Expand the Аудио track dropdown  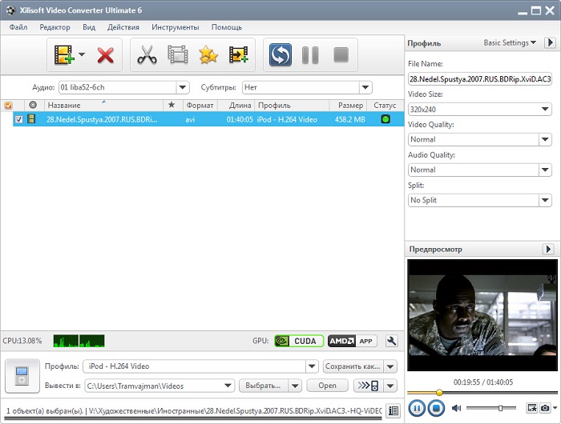pyautogui.click(x=183, y=87)
